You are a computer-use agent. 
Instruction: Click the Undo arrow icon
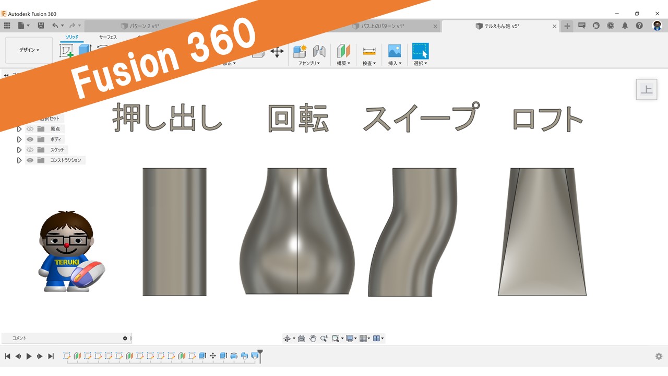pyautogui.click(x=55, y=26)
